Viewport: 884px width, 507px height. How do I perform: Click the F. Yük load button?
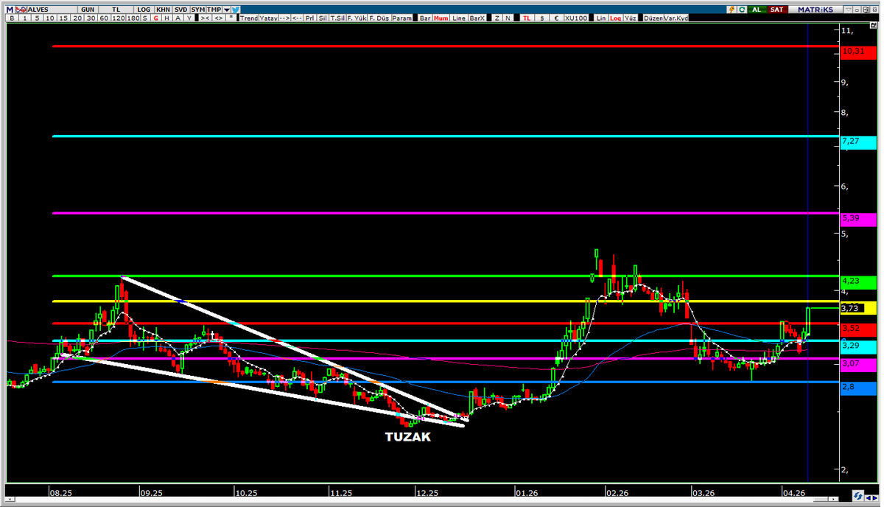pos(357,18)
